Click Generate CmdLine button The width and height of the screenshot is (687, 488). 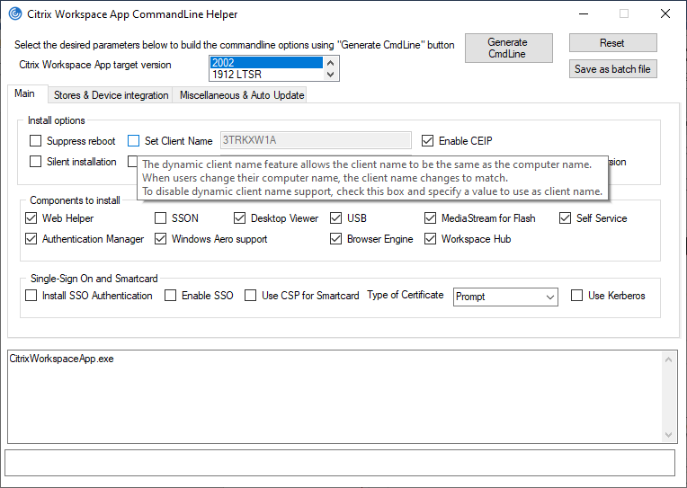[x=508, y=49]
